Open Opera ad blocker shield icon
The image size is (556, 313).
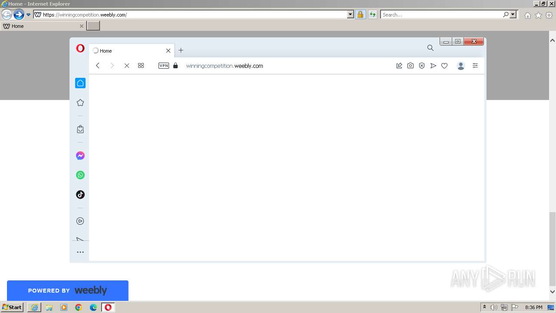pos(422,66)
